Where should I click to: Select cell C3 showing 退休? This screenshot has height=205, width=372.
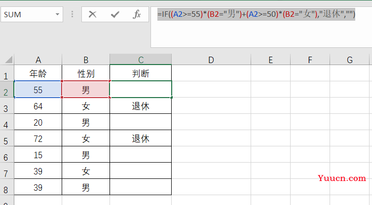click(141, 105)
